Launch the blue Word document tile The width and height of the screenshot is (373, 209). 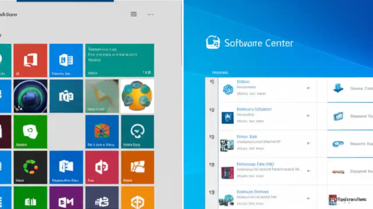(66, 60)
